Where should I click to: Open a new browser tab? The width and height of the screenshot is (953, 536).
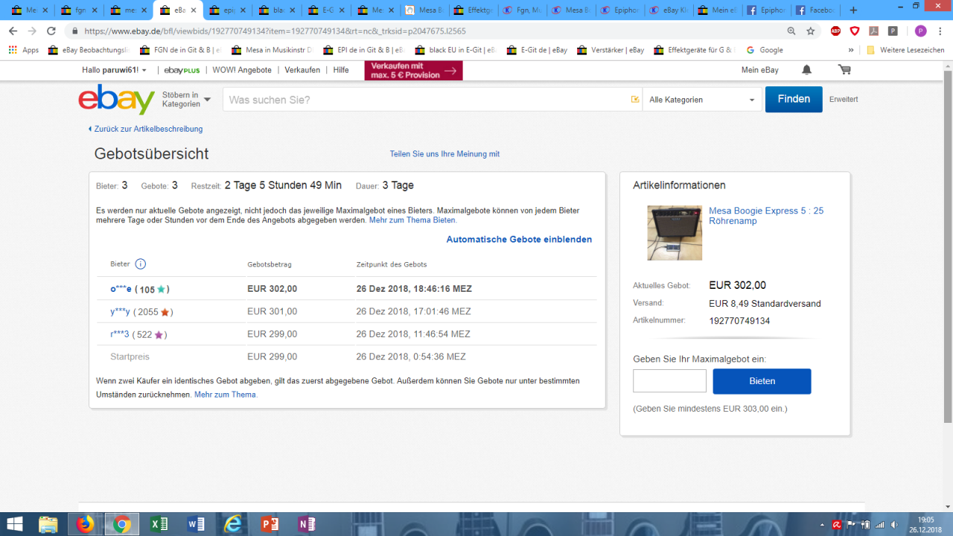pyautogui.click(x=853, y=10)
